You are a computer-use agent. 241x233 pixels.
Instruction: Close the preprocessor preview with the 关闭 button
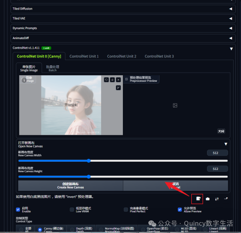coord(221,131)
